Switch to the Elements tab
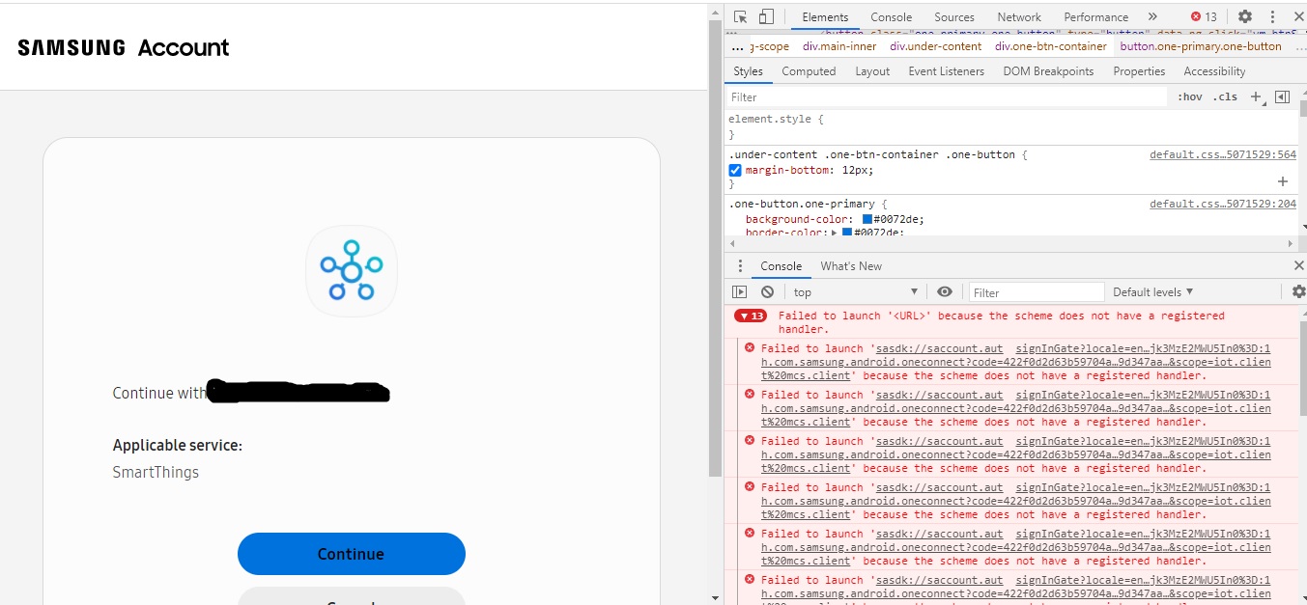This screenshot has height=605, width=1307. pos(825,16)
